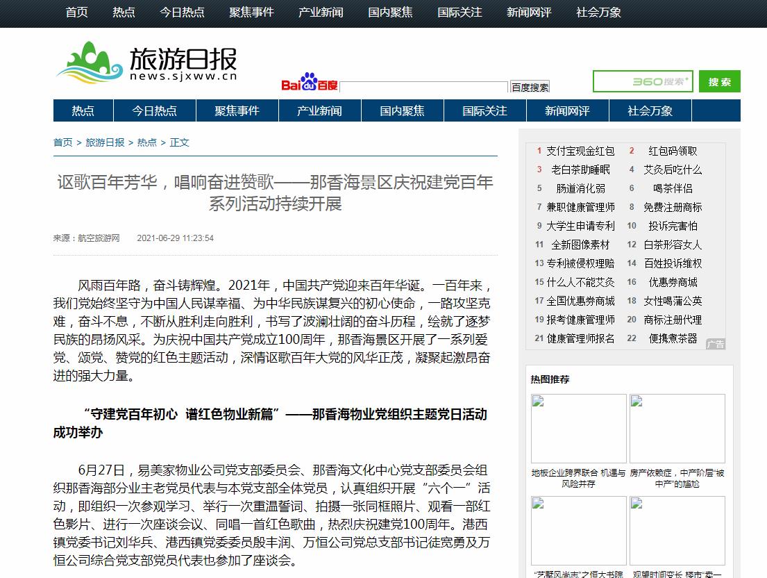Open 热点 in the top black bar
Viewport: 767px width, 578px height.
[124, 13]
